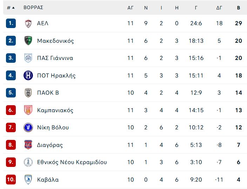Open the Μακεδονικός green shield logo

28,41
